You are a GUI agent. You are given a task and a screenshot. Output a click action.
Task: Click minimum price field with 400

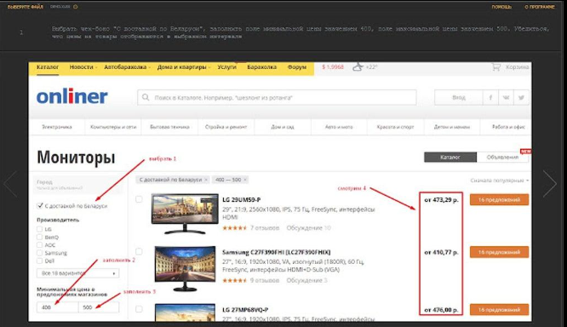pos(58,307)
